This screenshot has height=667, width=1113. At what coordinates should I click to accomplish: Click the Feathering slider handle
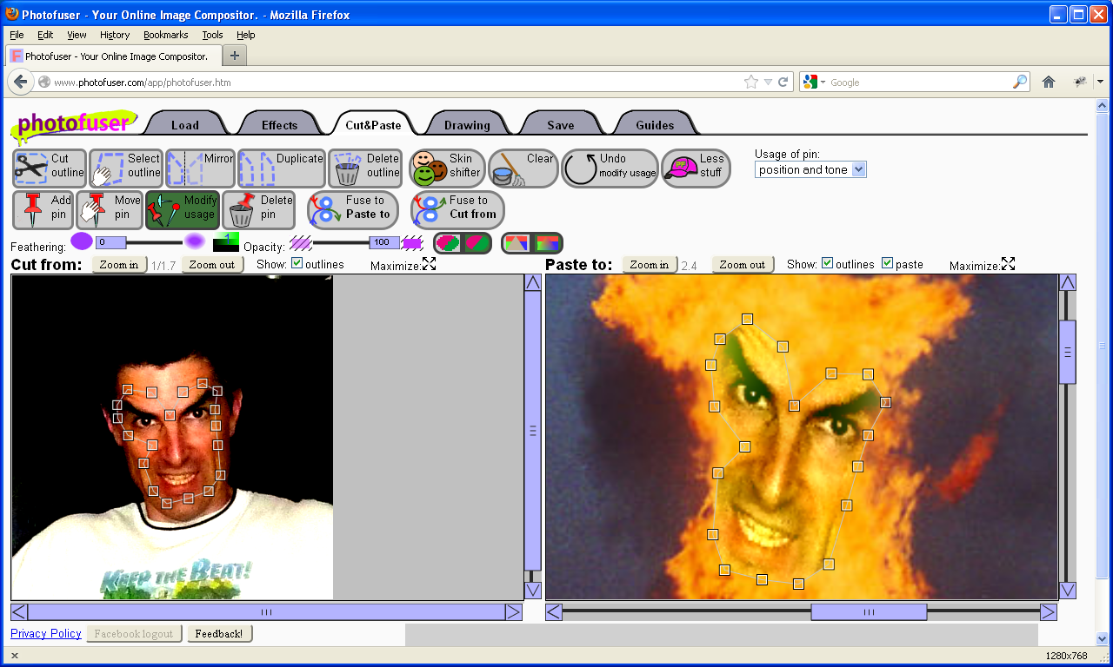pyautogui.click(x=110, y=242)
